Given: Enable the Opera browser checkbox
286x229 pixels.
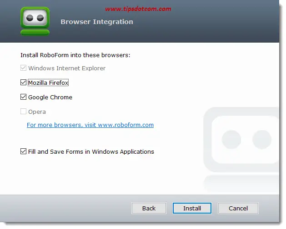Looking at the screenshot, I should [x=23, y=112].
